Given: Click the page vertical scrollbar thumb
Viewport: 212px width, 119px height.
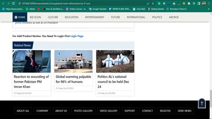Looking at the screenshot, I should (x=211, y=99).
